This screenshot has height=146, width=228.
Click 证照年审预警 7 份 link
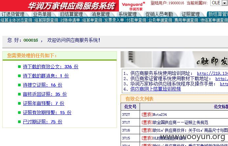[43, 103]
